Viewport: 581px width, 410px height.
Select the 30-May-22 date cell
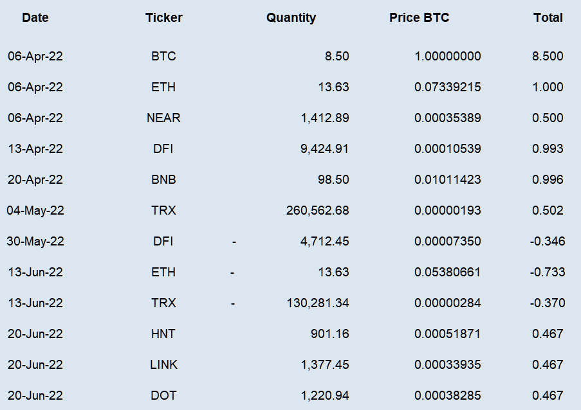(35, 241)
